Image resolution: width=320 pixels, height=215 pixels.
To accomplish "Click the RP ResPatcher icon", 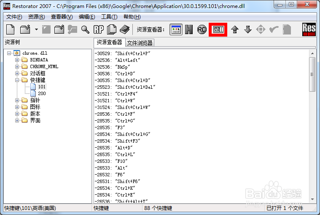I will pyautogui.click(x=99, y=29).
